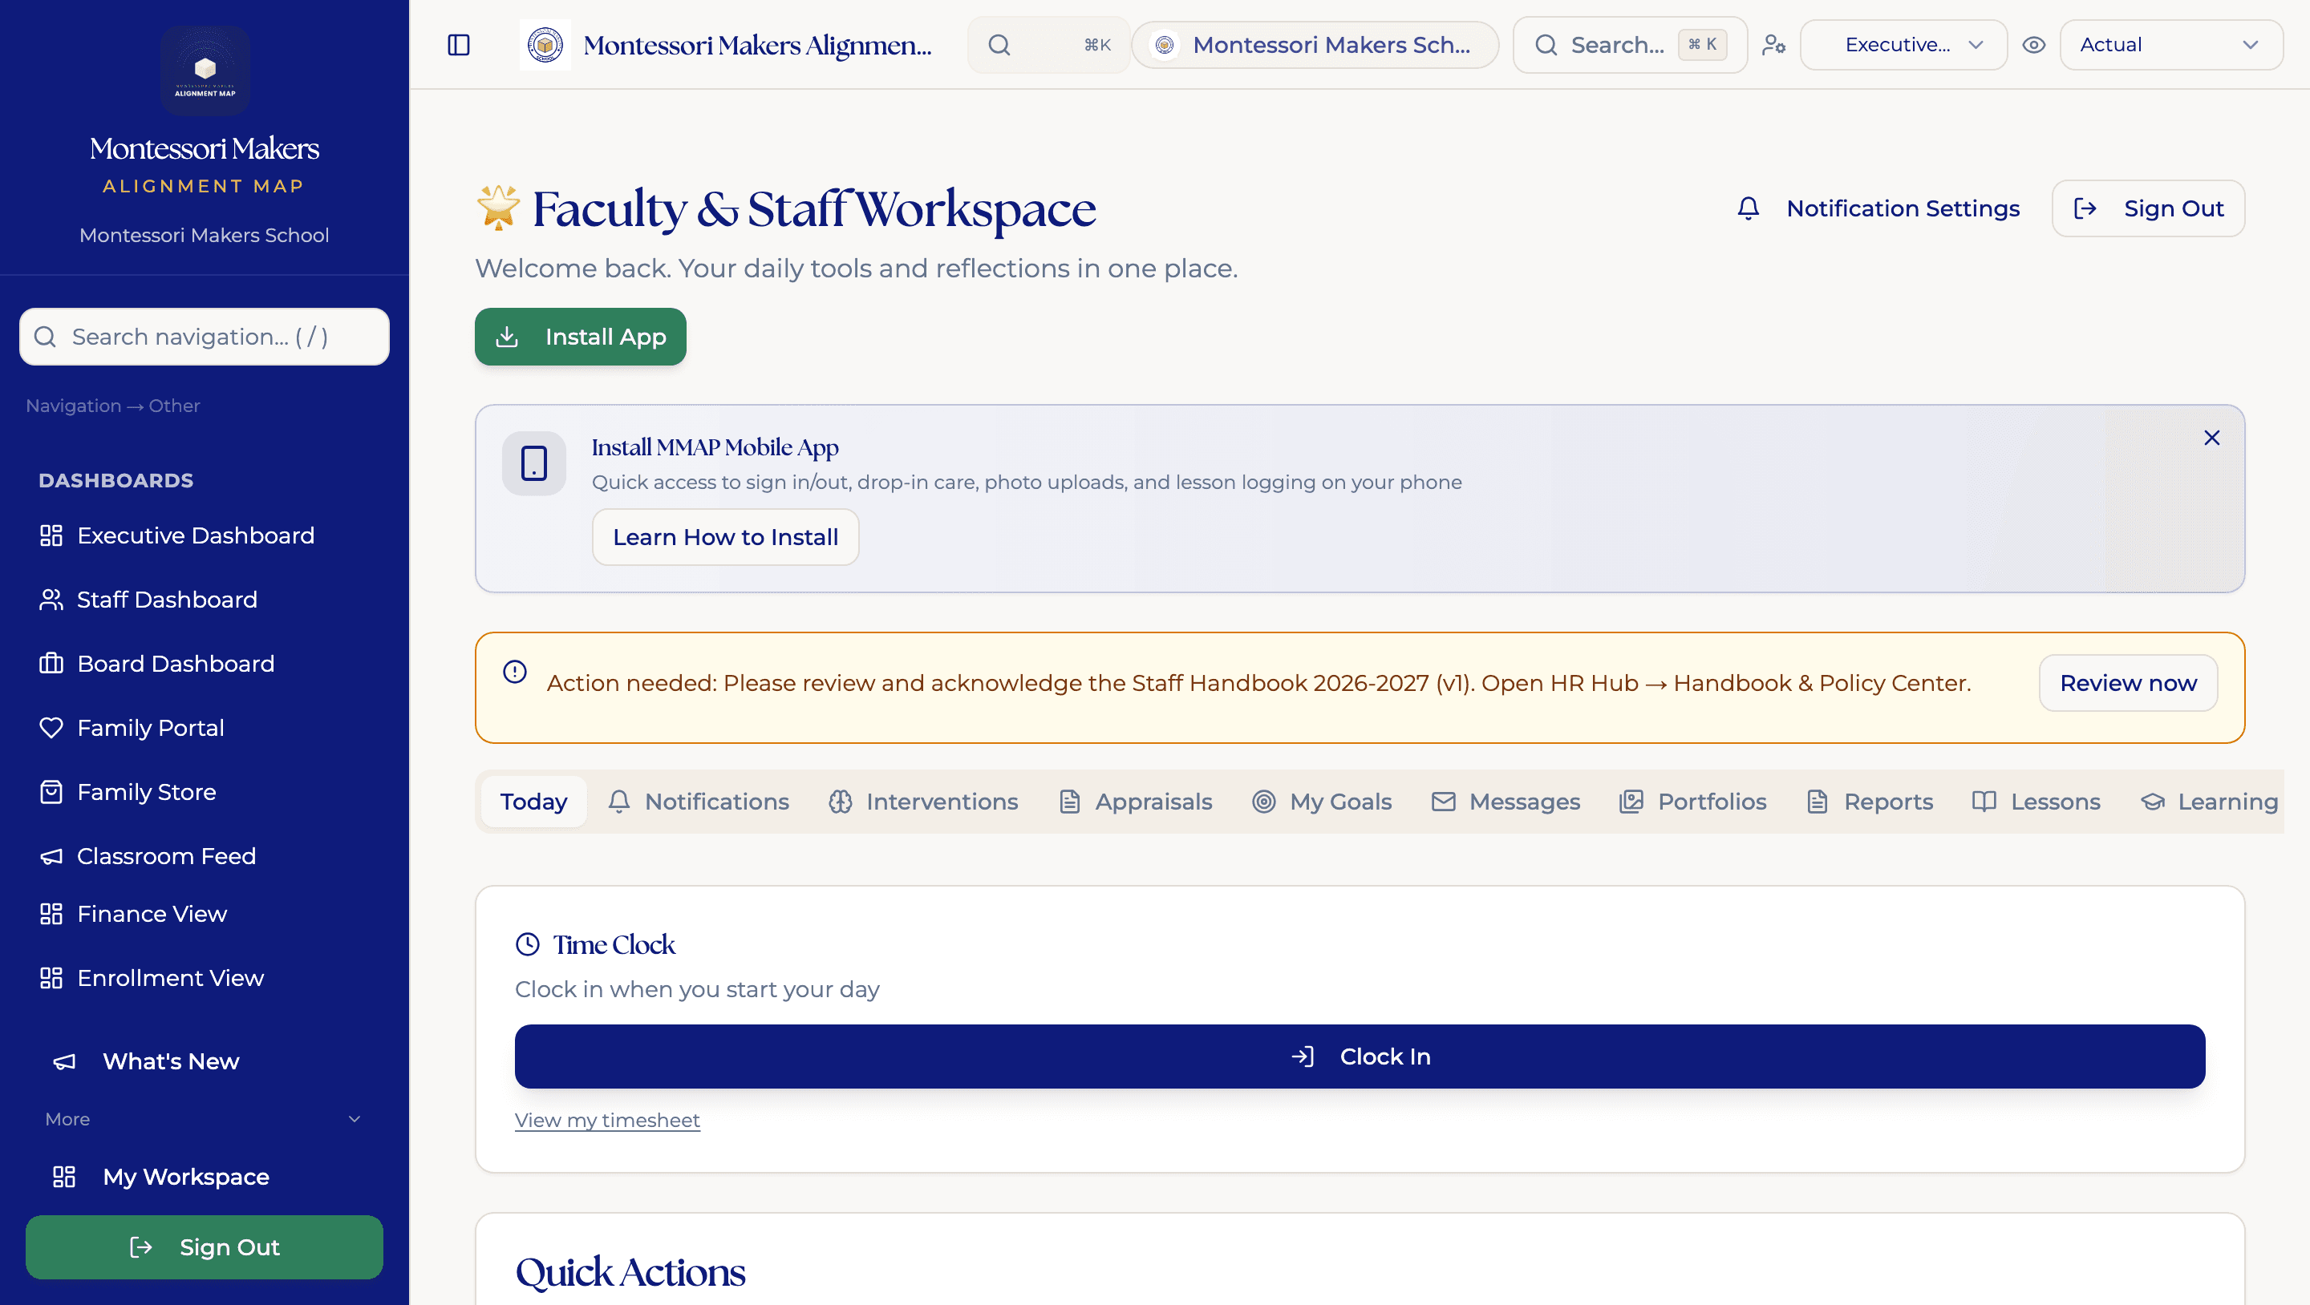
Task: Click the Faculty & Staff Workspace star icon
Action: (x=497, y=208)
